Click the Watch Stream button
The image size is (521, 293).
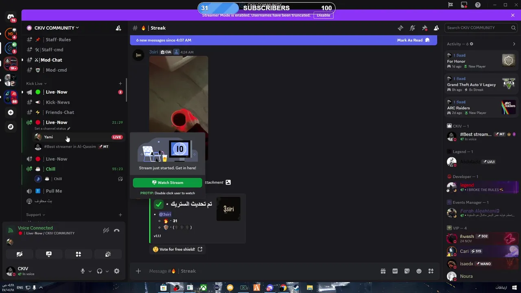click(x=167, y=183)
